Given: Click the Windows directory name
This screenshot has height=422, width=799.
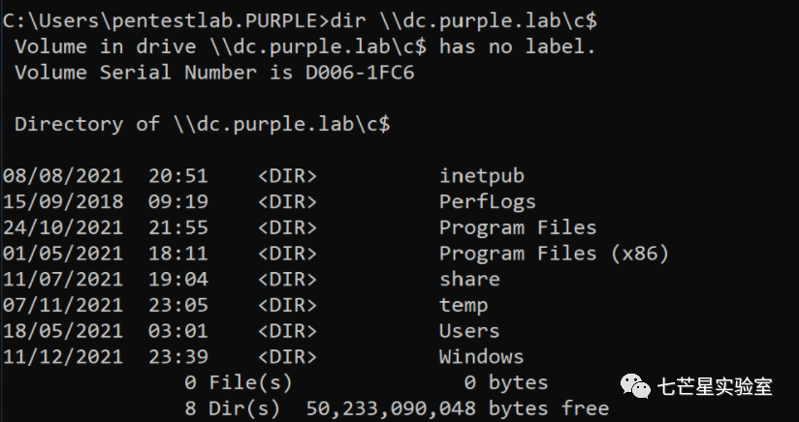Looking at the screenshot, I should pos(482,357).
